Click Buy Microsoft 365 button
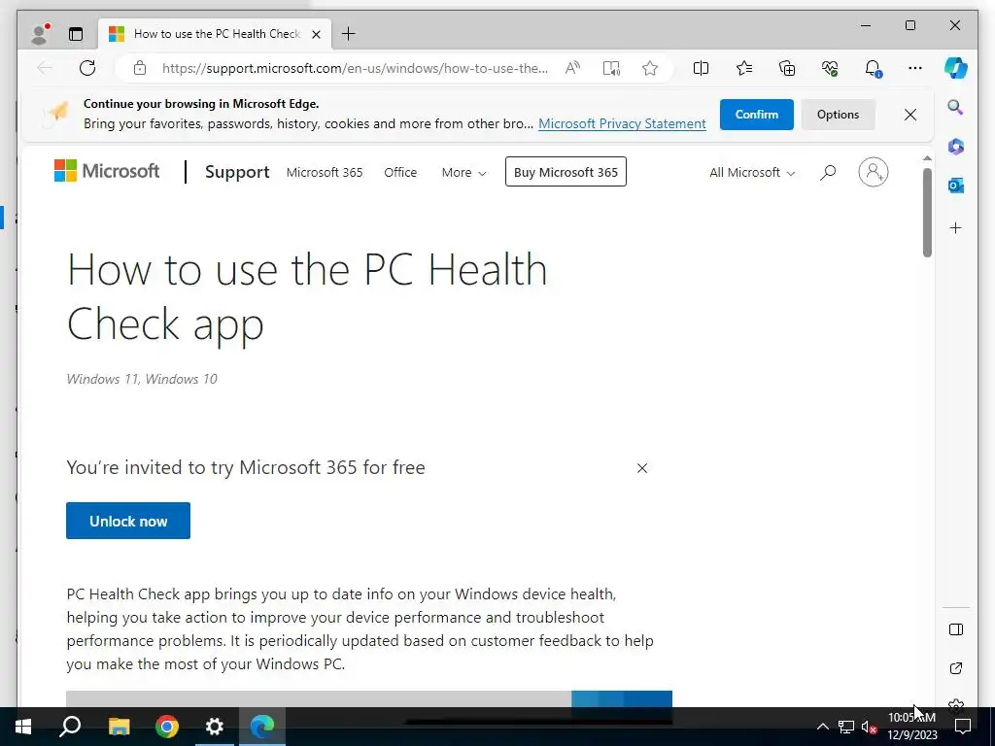Image resolution: width=995 pixels, height=746 pixels. [x=566, y=172]
